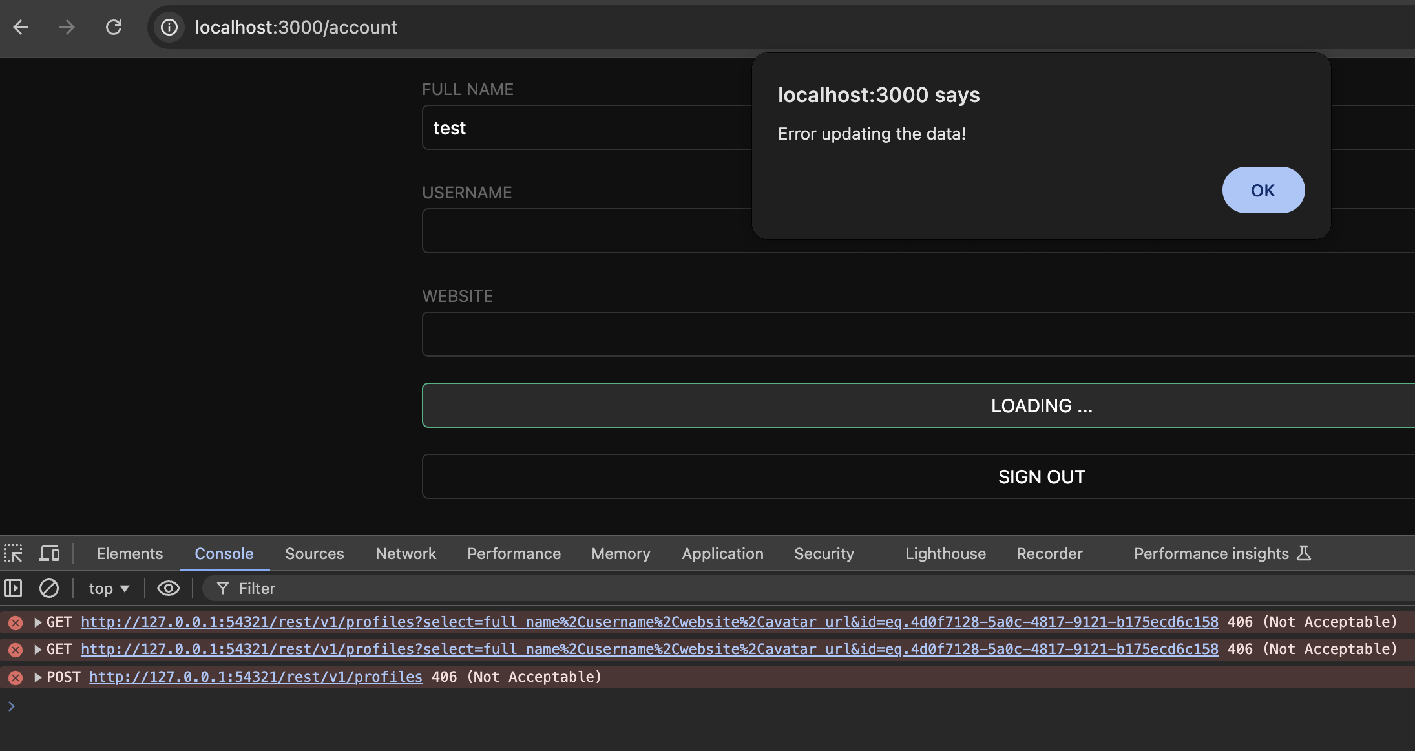The width and height of the screenshot is (1415, 751).
Task: Expand the first GET 406 error entry
Action: coord(38,622)
